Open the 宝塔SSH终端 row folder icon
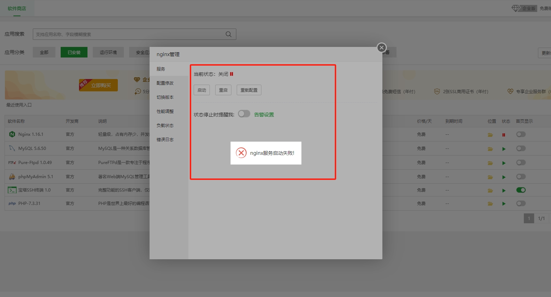The height and width of the screenshot is (297, 551). (x=490, y=190)
